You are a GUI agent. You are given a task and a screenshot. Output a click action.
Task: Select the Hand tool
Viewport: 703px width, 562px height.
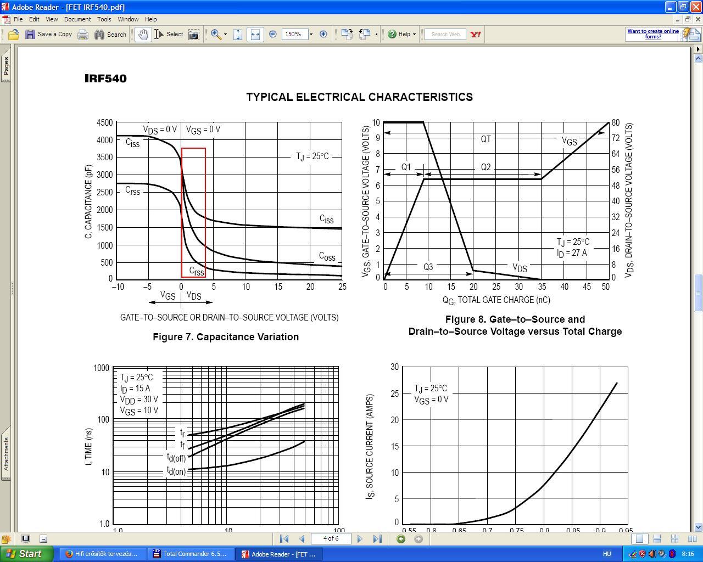click(x=143, y=34)
